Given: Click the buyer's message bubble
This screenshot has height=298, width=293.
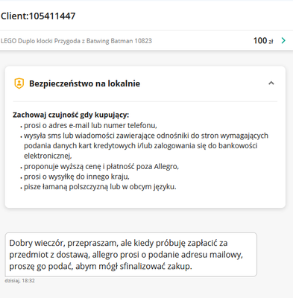Looking at the screenshot, I should [x=131, y=255].
